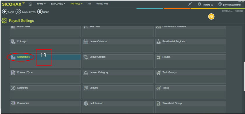Open the Leaves settings tile
Image resolution: width=245 pixels, height=114 pixels.
coord(118,92)
